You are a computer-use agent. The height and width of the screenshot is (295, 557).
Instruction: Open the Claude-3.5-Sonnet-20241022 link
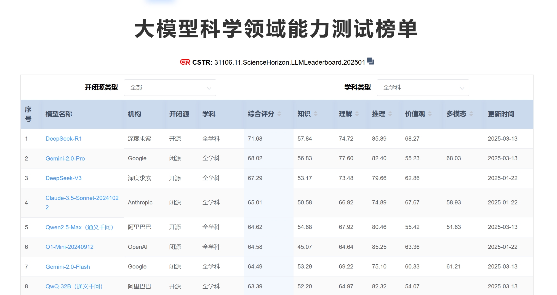coord(82,198)
